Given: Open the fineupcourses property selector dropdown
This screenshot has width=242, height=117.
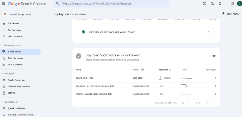Looking at the screenshot, I should point(21,14).
